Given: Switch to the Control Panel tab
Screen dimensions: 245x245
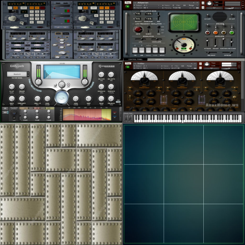Looking at the screenshot, I should pyautogui.click(x=135, y=60).
